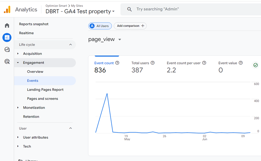Click the Total users help icon
The image size is (261, 161).
(x=153, y=63)
